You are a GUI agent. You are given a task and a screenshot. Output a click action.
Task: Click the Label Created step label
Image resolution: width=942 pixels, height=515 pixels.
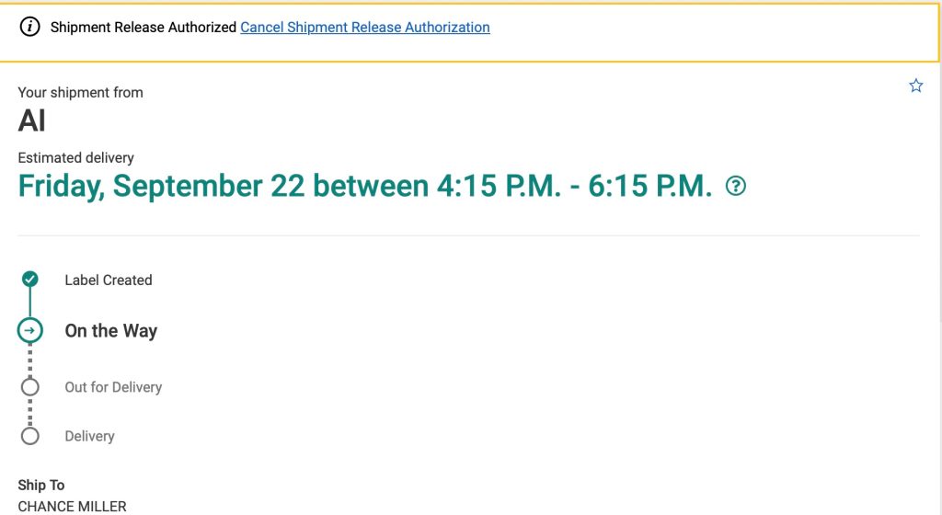(x=108, y=280)
